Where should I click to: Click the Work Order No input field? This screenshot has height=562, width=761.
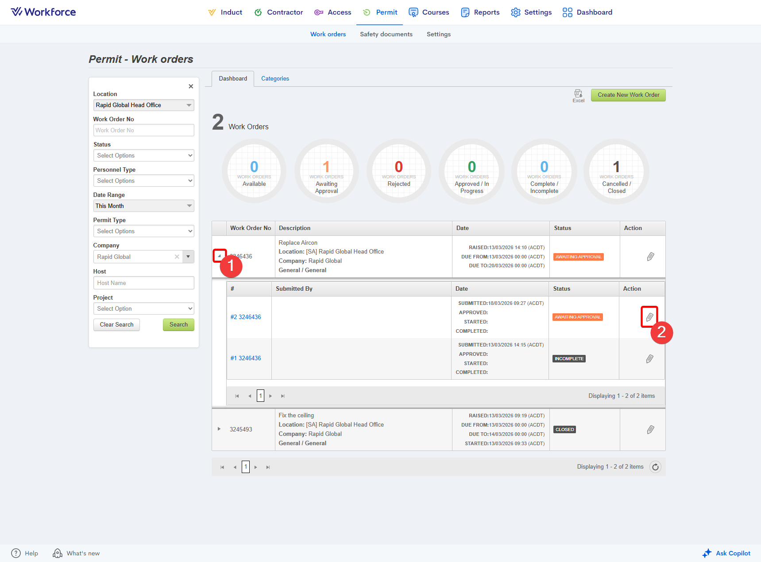[143, 130]
